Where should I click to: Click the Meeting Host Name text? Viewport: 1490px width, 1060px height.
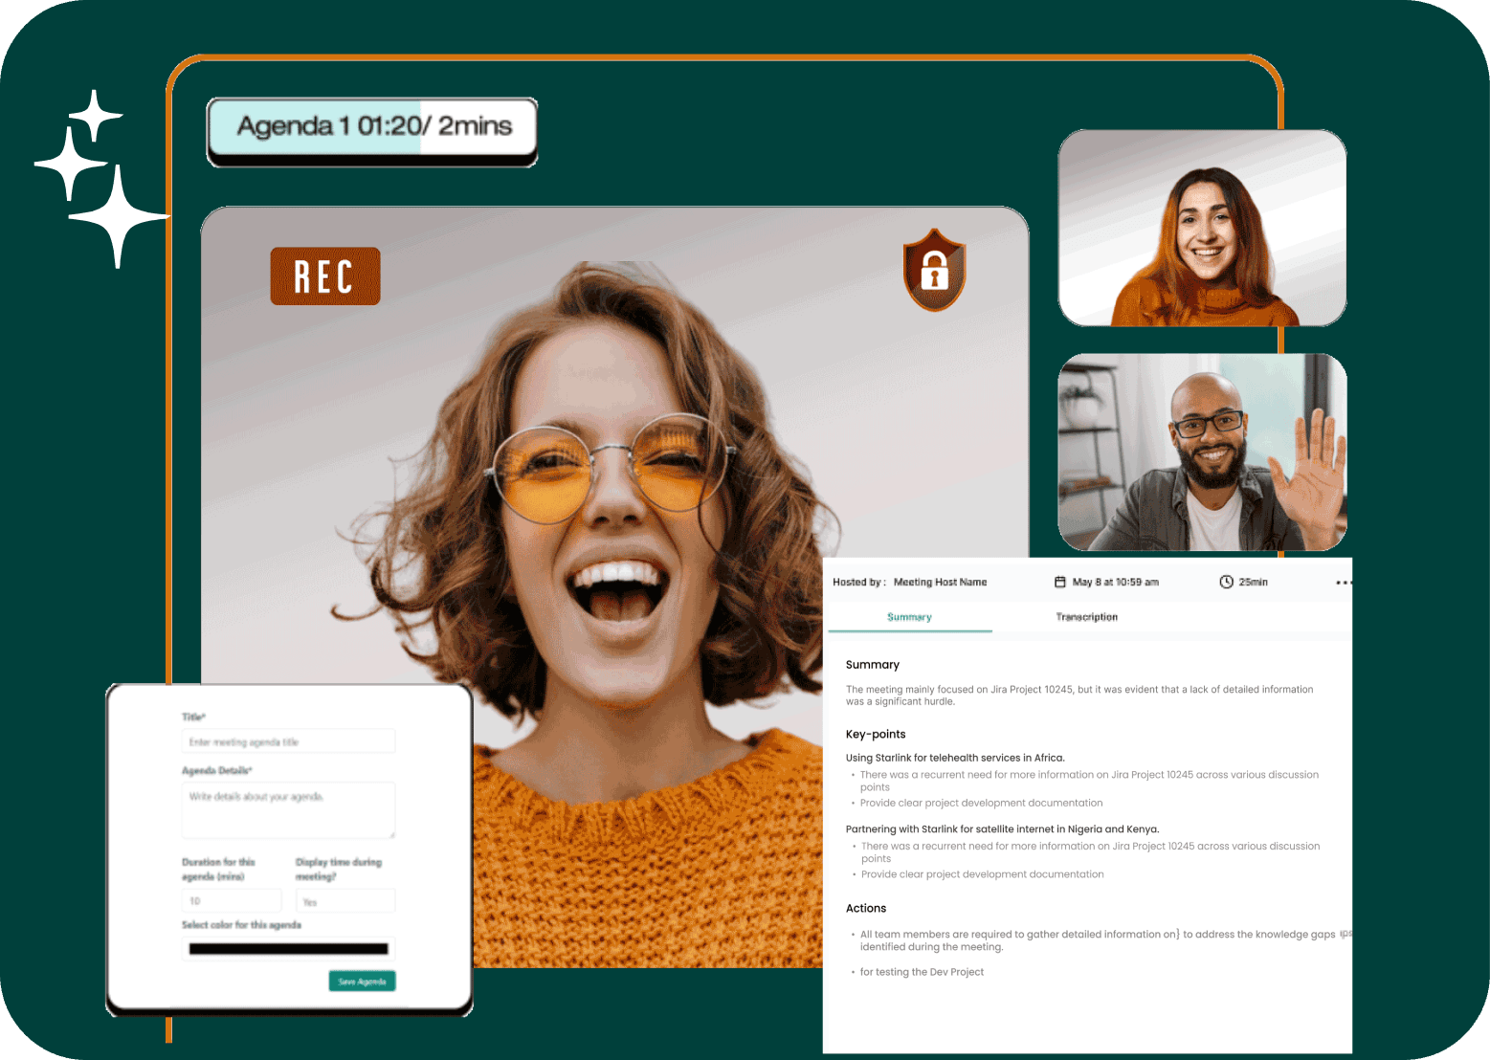pos(940,582)
